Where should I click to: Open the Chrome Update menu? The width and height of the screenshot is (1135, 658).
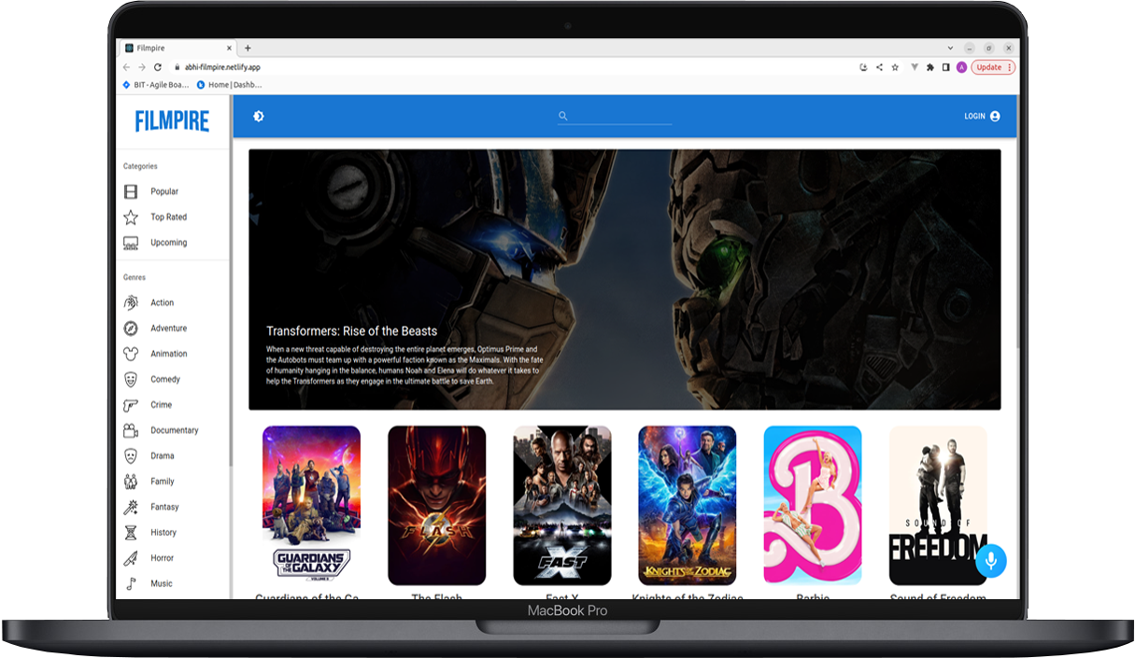tap(993, 67)
